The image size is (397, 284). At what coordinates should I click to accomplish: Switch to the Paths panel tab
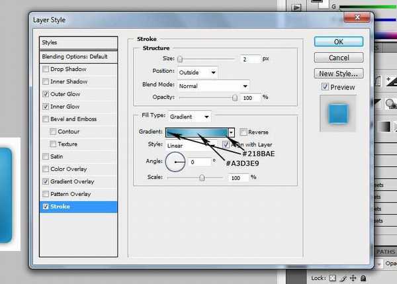point(386,252)
